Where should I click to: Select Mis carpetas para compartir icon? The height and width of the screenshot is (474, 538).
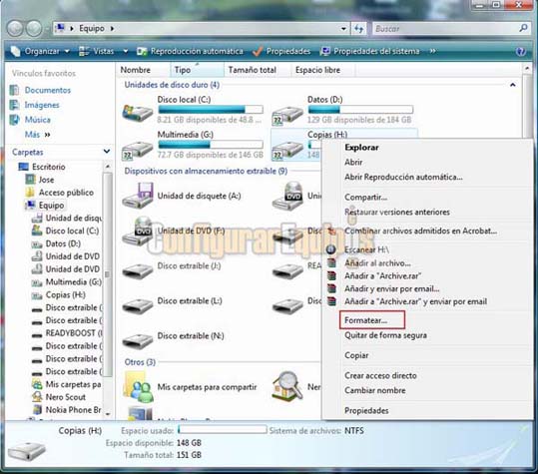point(139,386)
